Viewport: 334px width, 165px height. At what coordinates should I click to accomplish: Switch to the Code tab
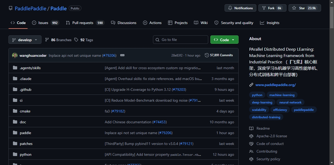click(18, 23)
